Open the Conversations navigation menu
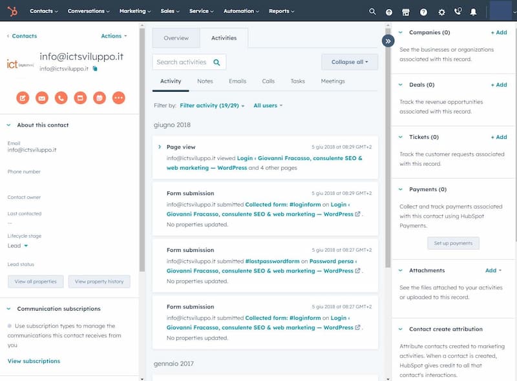 click(89, 11)
